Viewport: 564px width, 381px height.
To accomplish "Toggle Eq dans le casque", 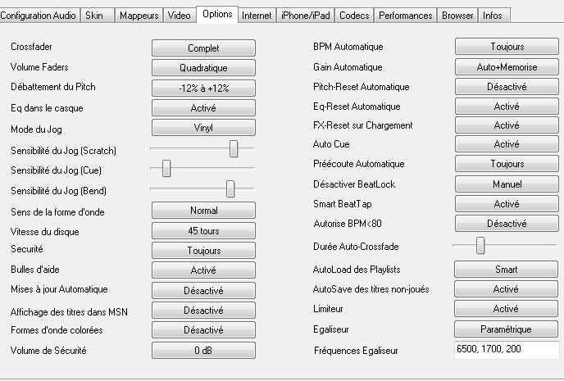I will [x=203, y=107].
